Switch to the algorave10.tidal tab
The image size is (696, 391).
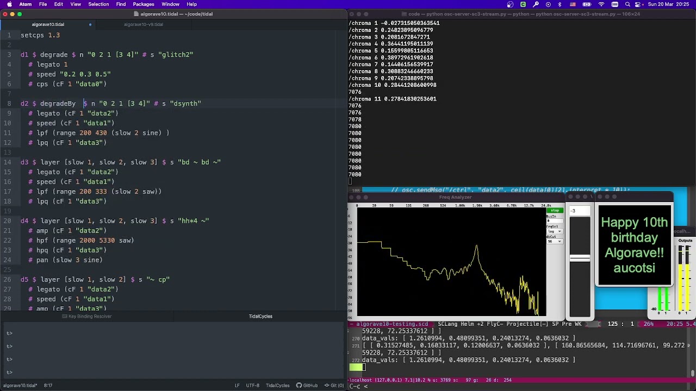pos(48,24)
